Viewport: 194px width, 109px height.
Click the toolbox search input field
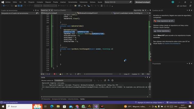18,13
